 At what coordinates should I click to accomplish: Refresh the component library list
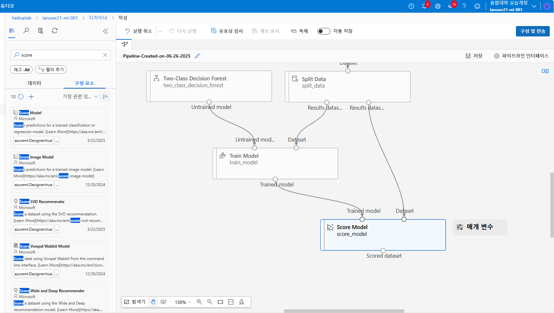pos(55,31)
